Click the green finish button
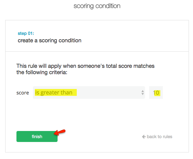The width and height of the screenshot is (193, 159). 37,136
